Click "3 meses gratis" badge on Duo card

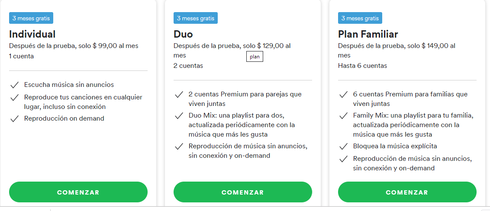click(x=196, y=18)
